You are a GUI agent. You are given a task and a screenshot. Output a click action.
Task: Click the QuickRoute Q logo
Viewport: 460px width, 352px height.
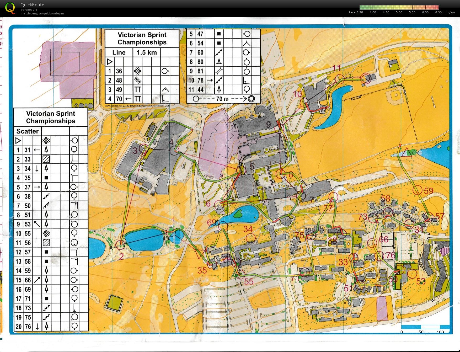tap(10, 8)
